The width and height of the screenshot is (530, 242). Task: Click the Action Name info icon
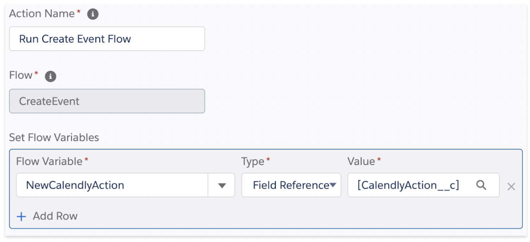coord(92,14)
